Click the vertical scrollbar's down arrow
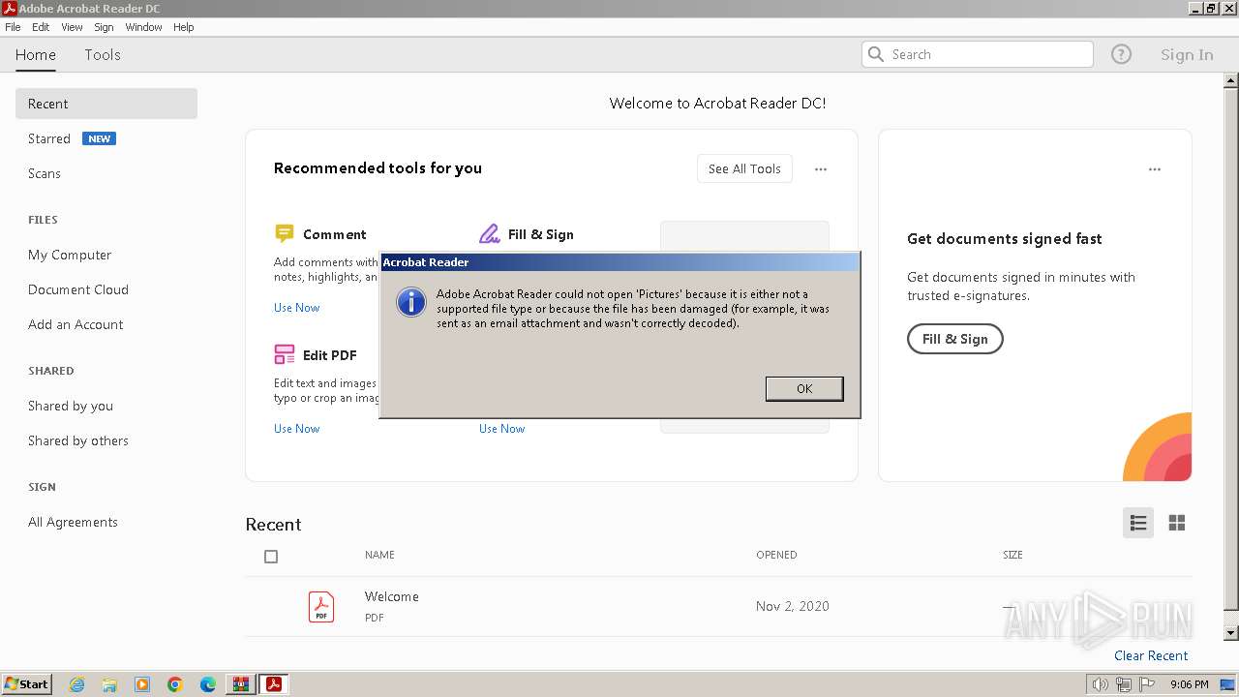 1231,633
